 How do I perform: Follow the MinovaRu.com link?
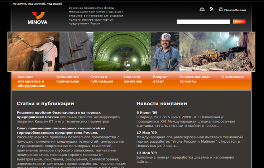tap(235, 10)
